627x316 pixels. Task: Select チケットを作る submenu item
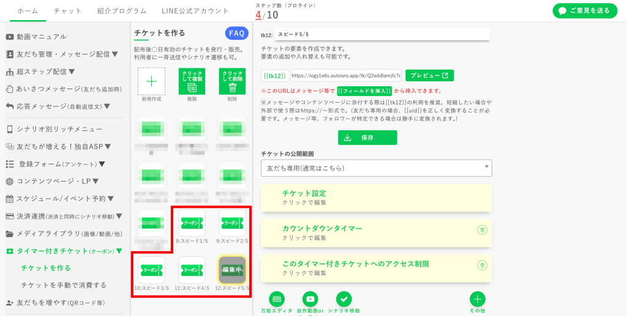point(46,268)
